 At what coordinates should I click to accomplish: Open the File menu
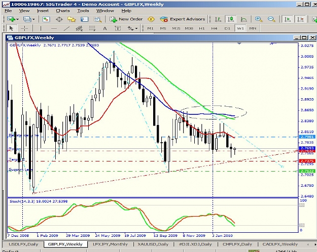pos(8,11)
